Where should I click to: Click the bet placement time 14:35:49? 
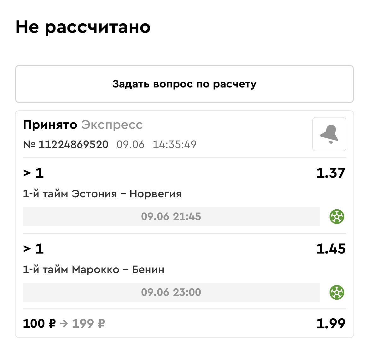pyautogui.click(x=174, y=145)
